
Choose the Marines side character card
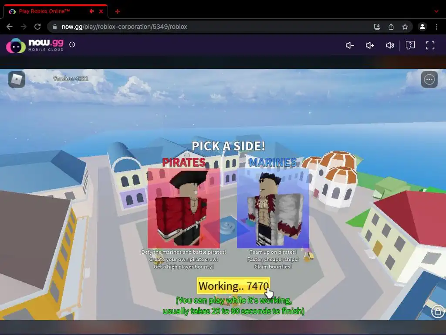(273, 208)
